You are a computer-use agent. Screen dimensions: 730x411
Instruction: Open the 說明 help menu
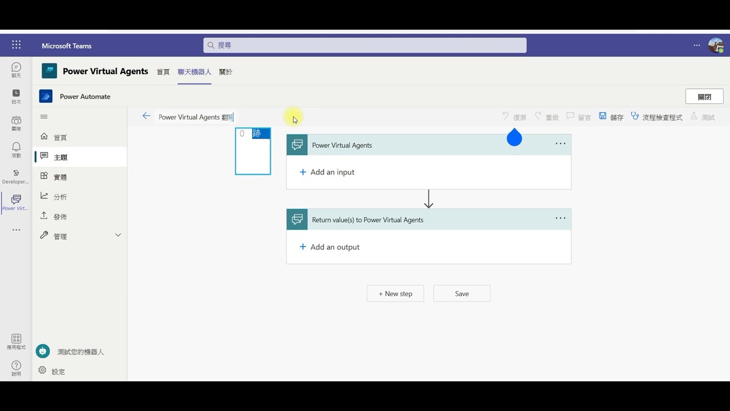point(16,369)
